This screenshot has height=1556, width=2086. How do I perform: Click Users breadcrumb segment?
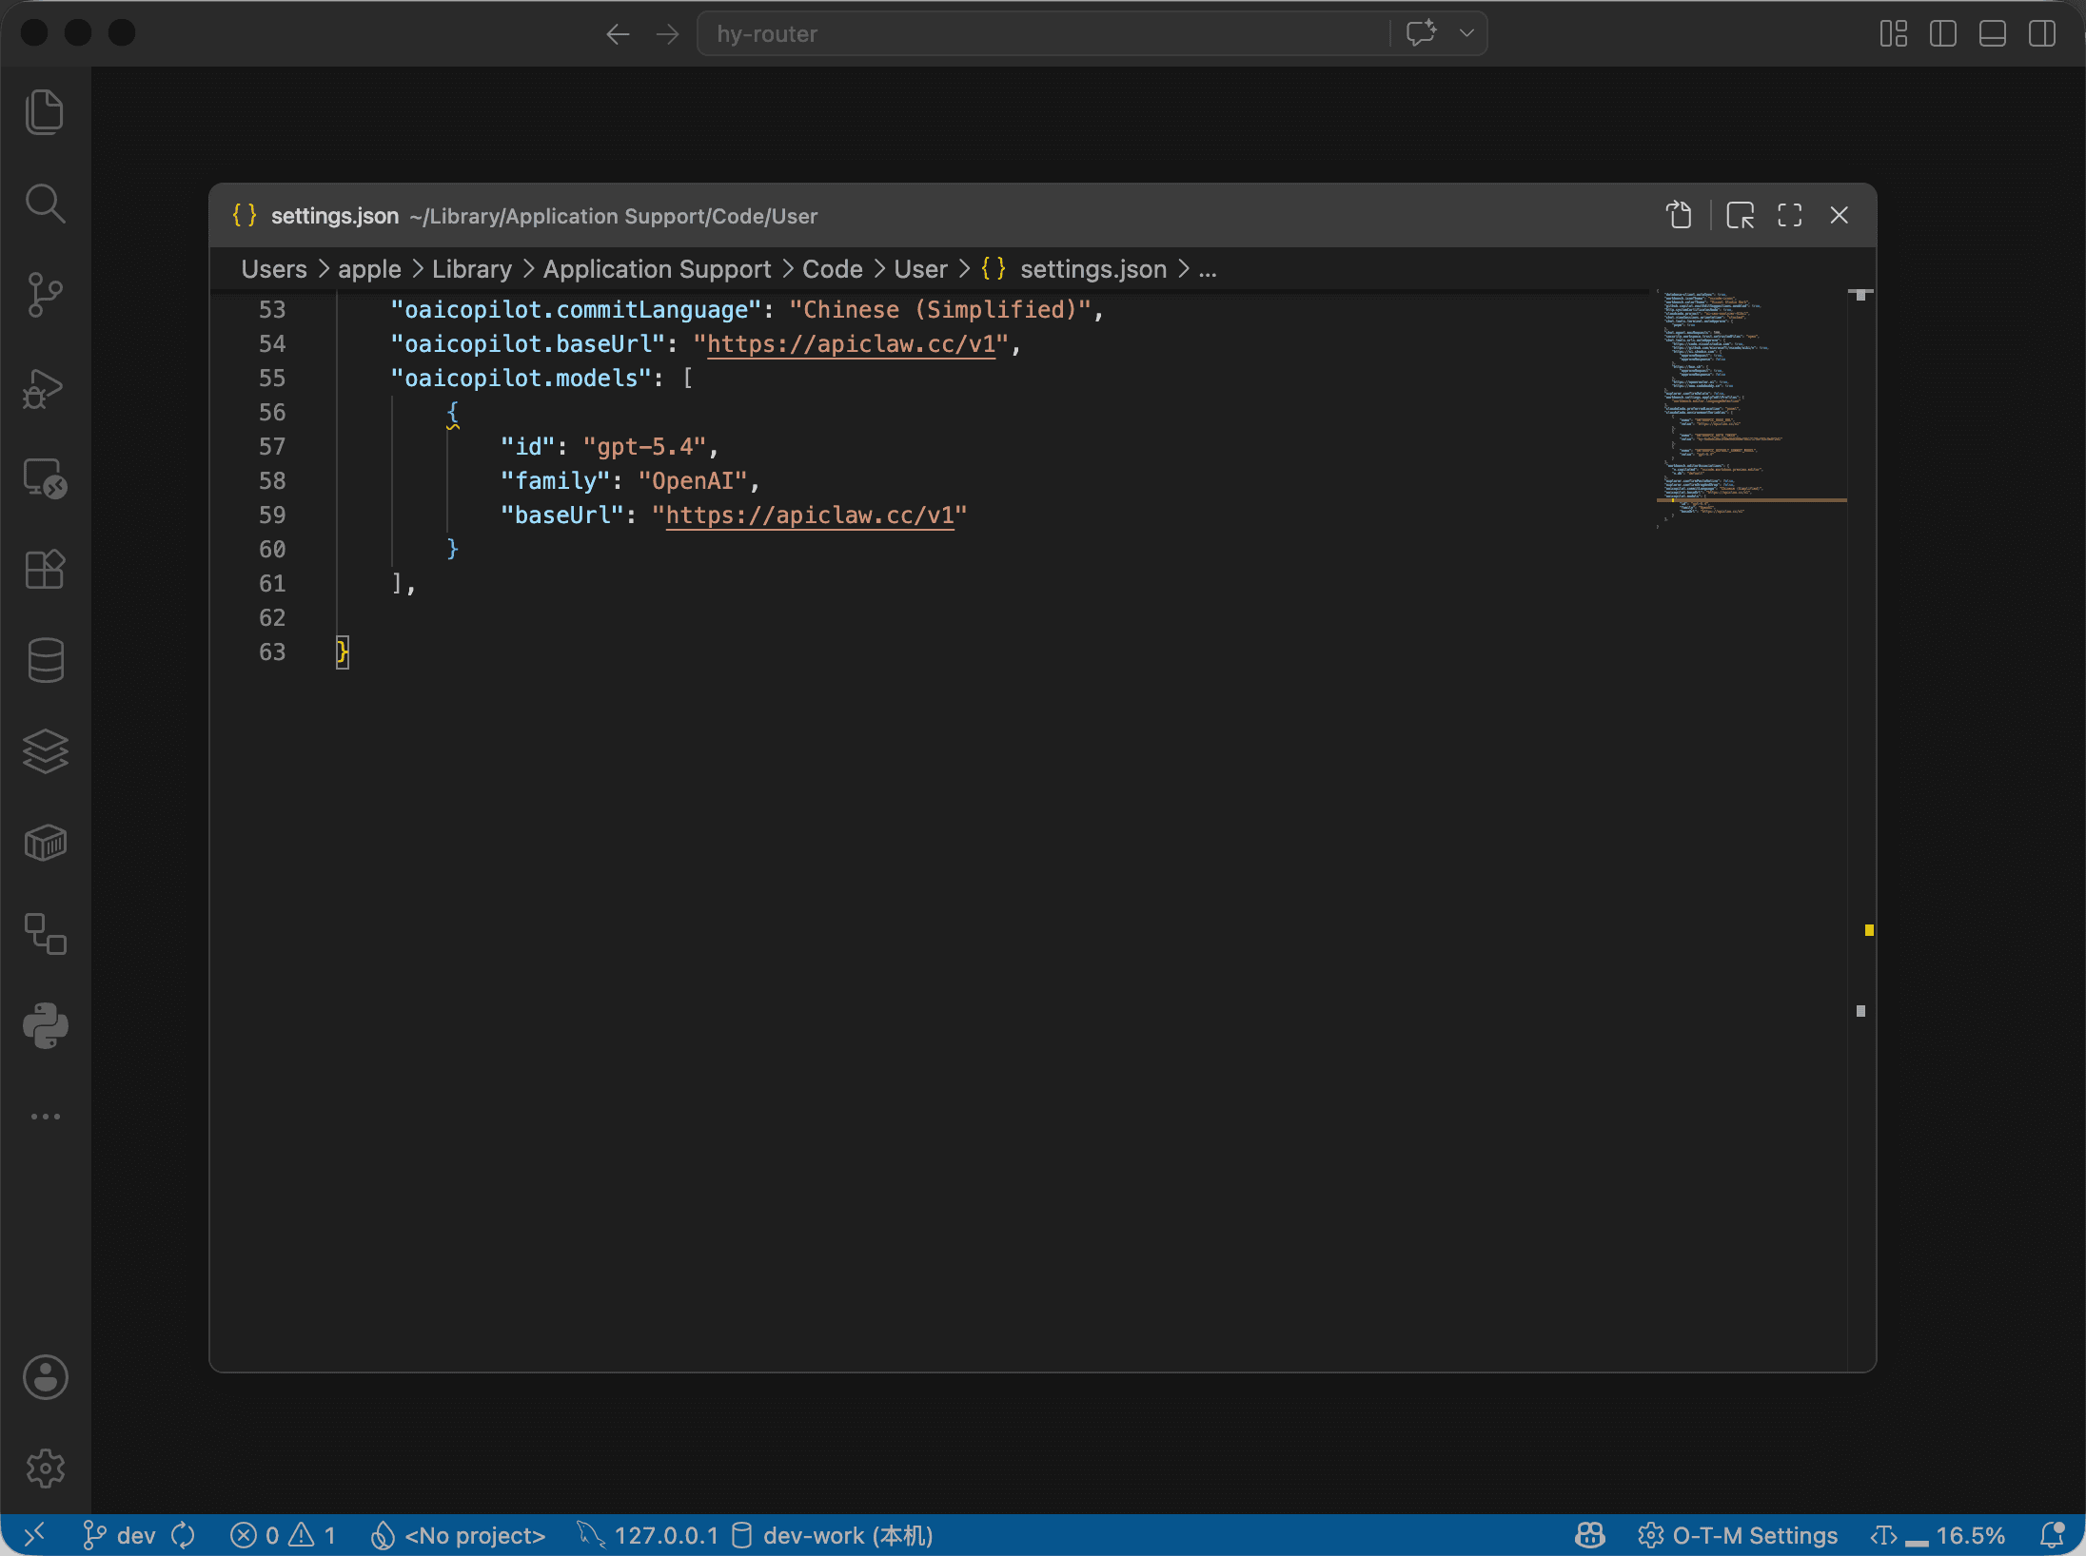pyautogui.click(x=274, y=269)
